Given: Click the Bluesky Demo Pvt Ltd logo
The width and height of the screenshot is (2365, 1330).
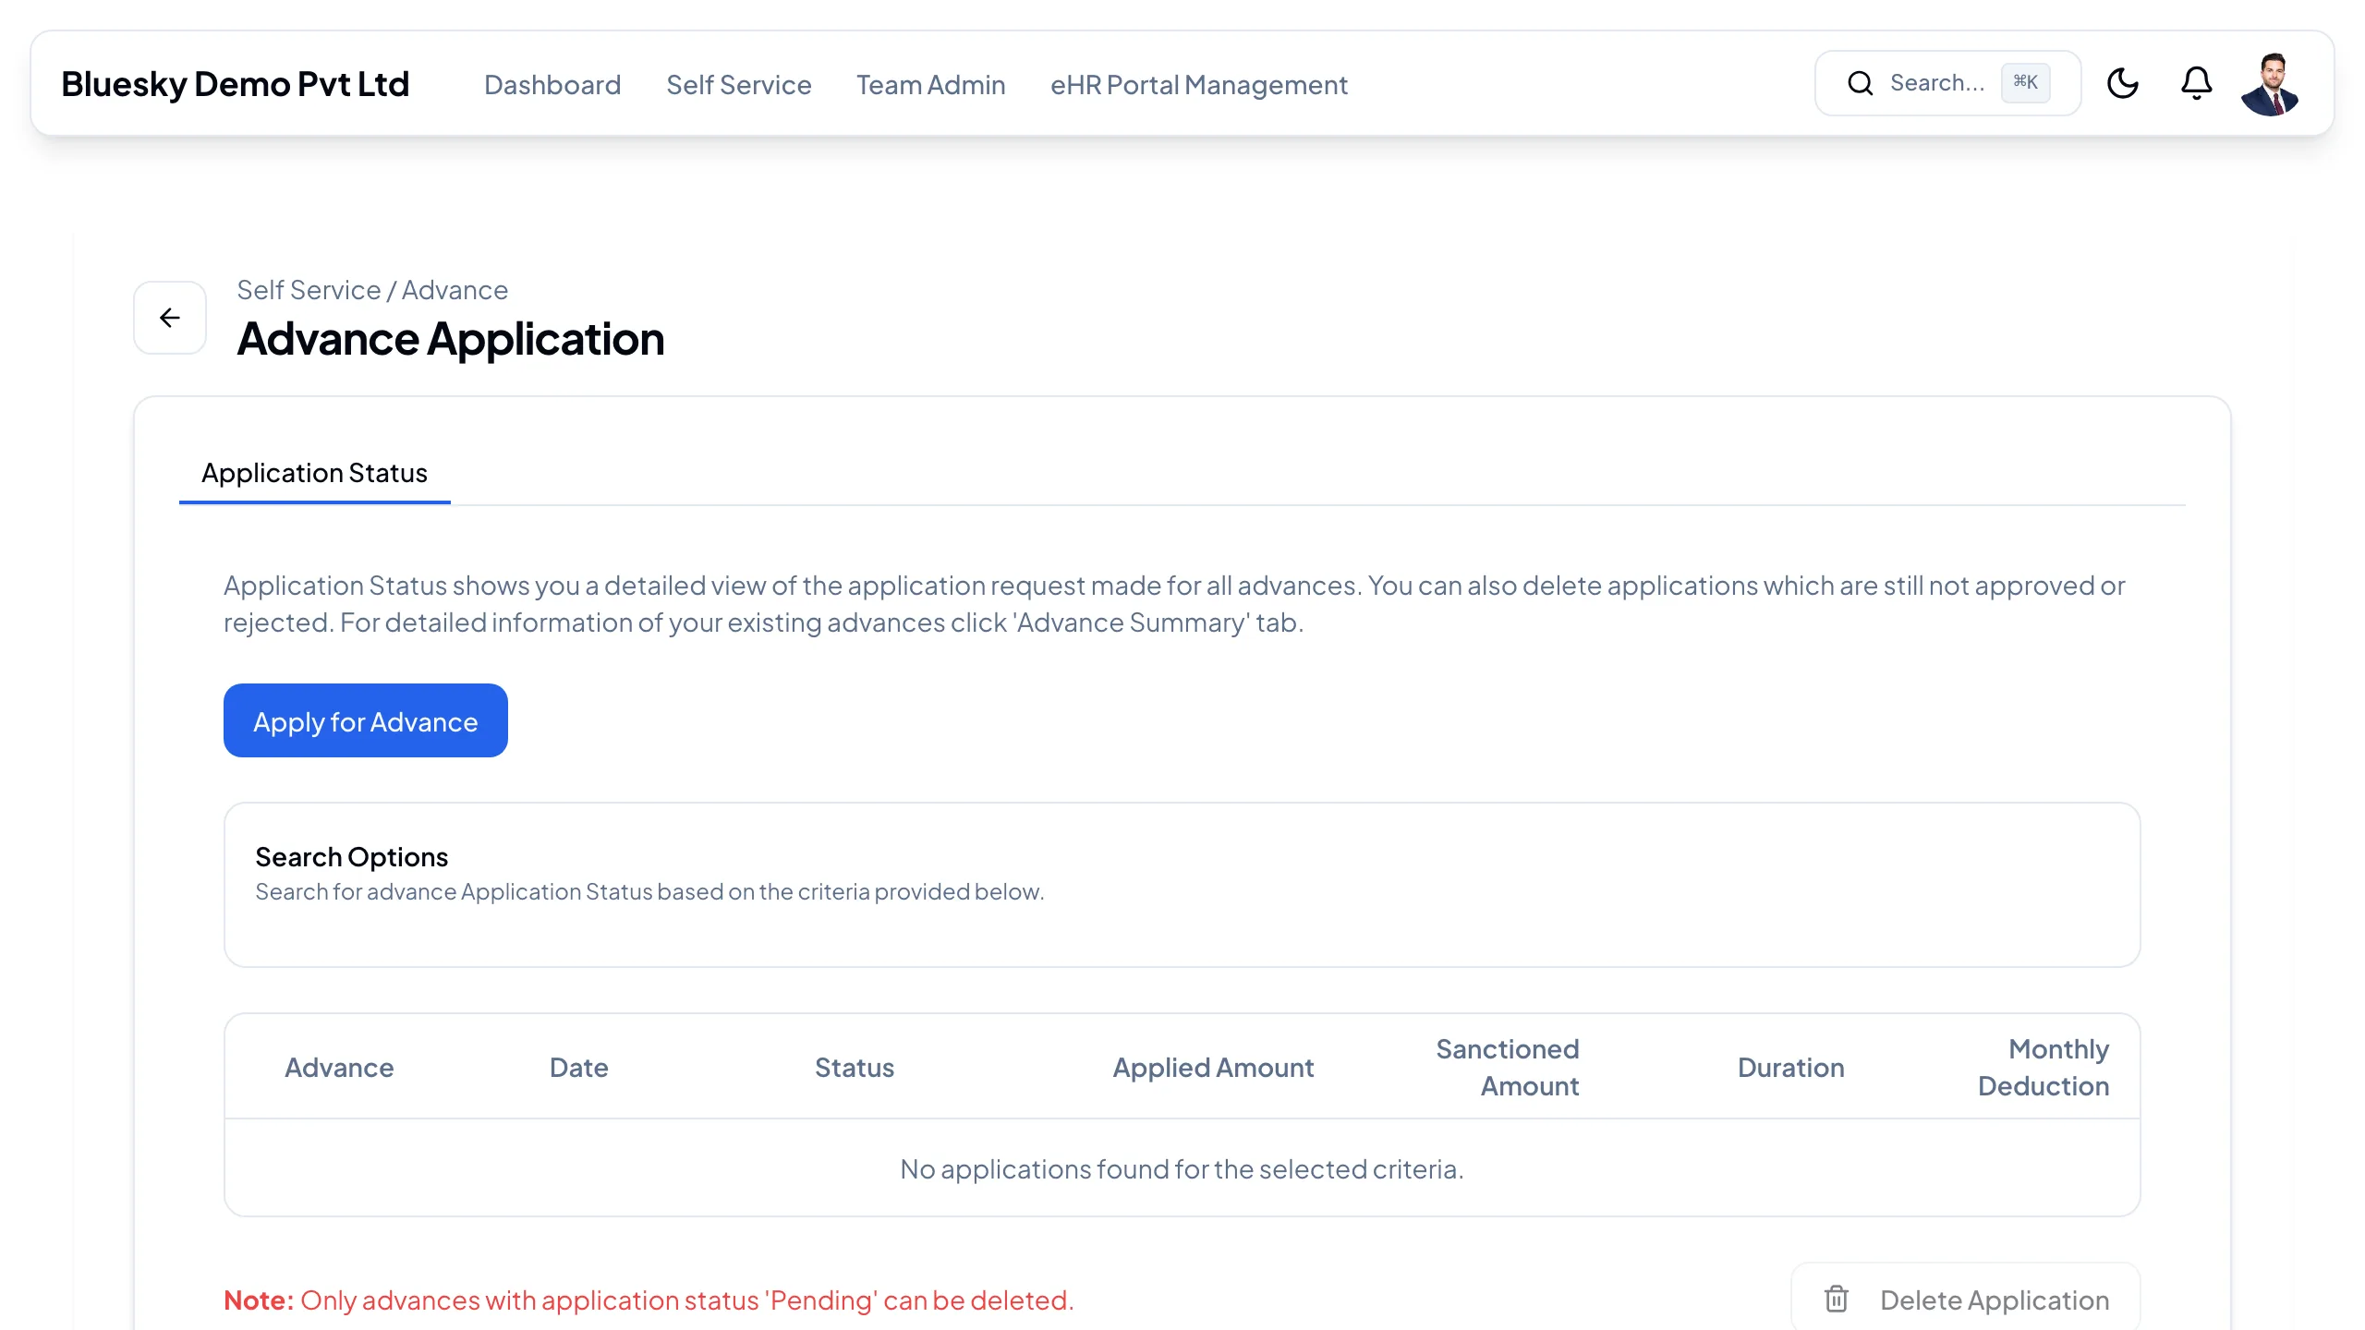Looking at the screenshot, I should (x=236, y=84).
